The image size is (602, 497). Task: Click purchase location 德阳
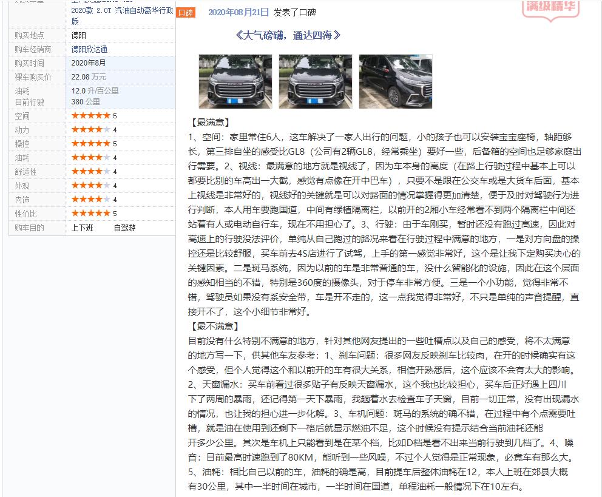tap(78, 35)
